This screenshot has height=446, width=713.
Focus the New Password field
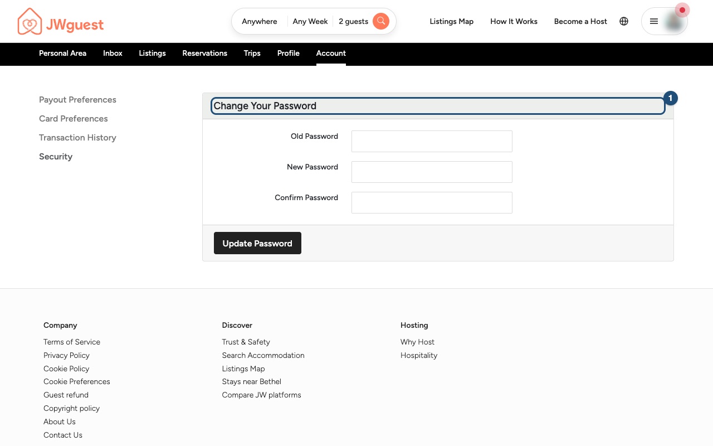pos(432,172)
